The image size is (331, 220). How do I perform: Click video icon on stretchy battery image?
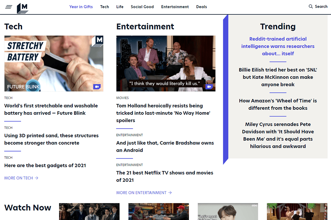97,87
